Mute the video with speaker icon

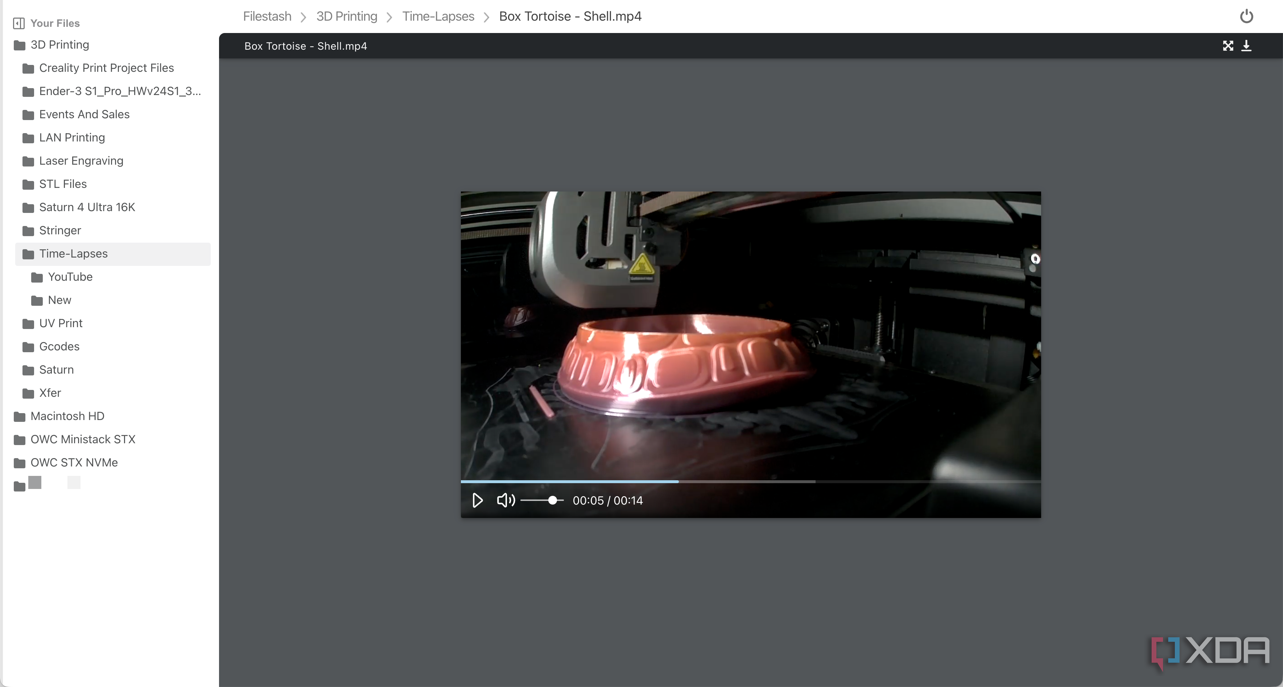click(x=506, y=500)
